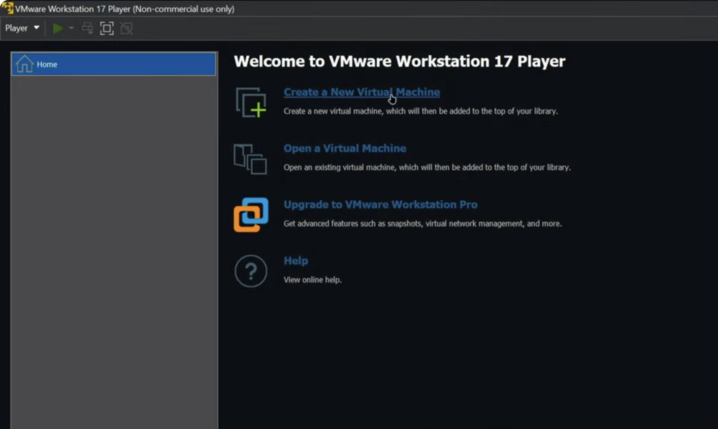Enter full screen mode via toolbar icon
The image size is (718, 429).
107,28
